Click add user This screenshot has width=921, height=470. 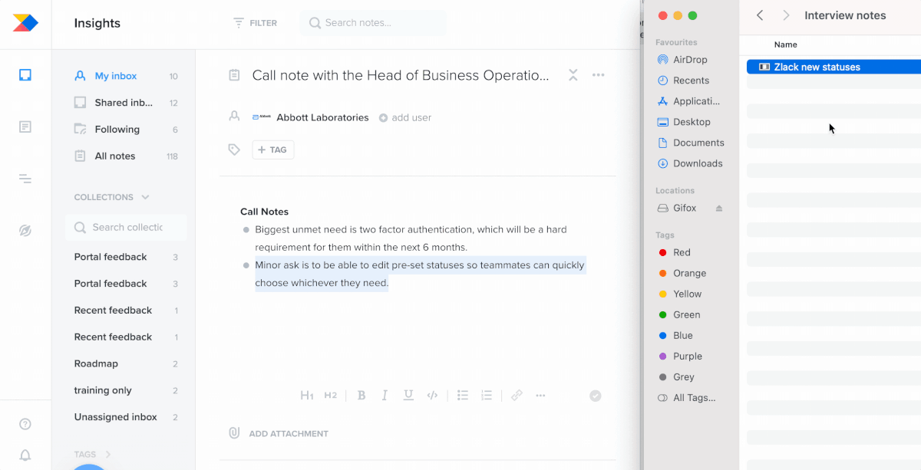coord(404,117)
